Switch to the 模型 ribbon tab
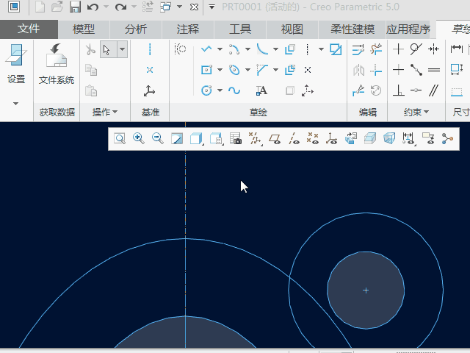This screenshot has width=470, height=353. tap(84, 29)
